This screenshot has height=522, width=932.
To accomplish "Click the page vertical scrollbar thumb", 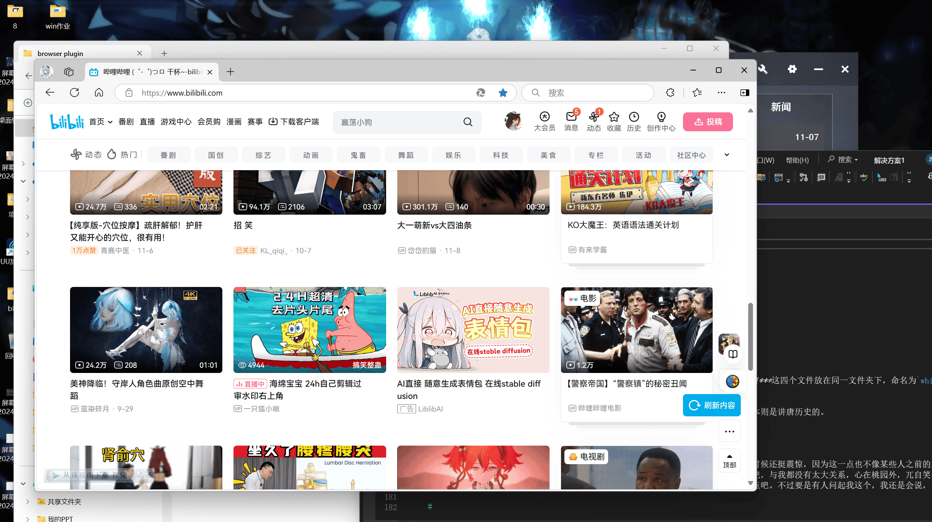I will click(750, 336).
